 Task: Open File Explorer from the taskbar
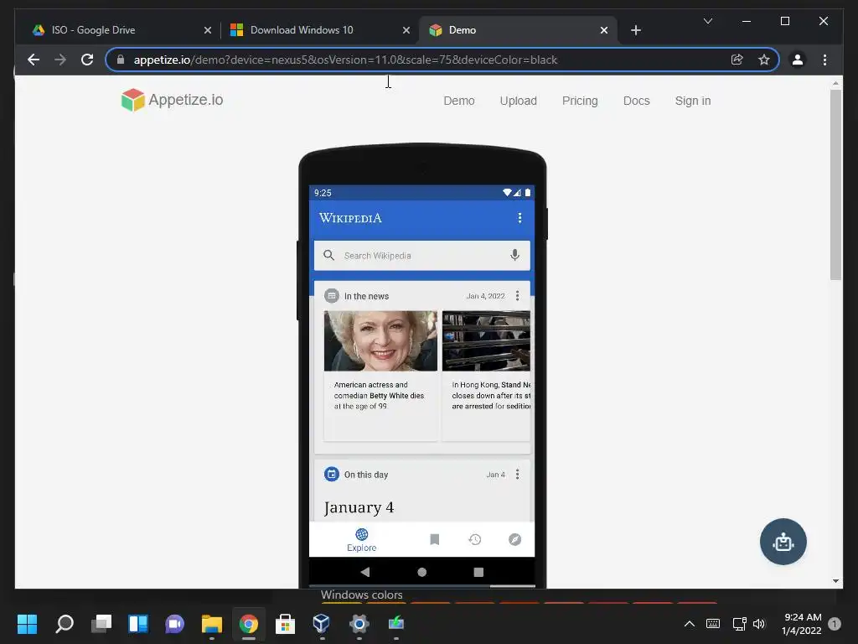[x=211, y=623]
